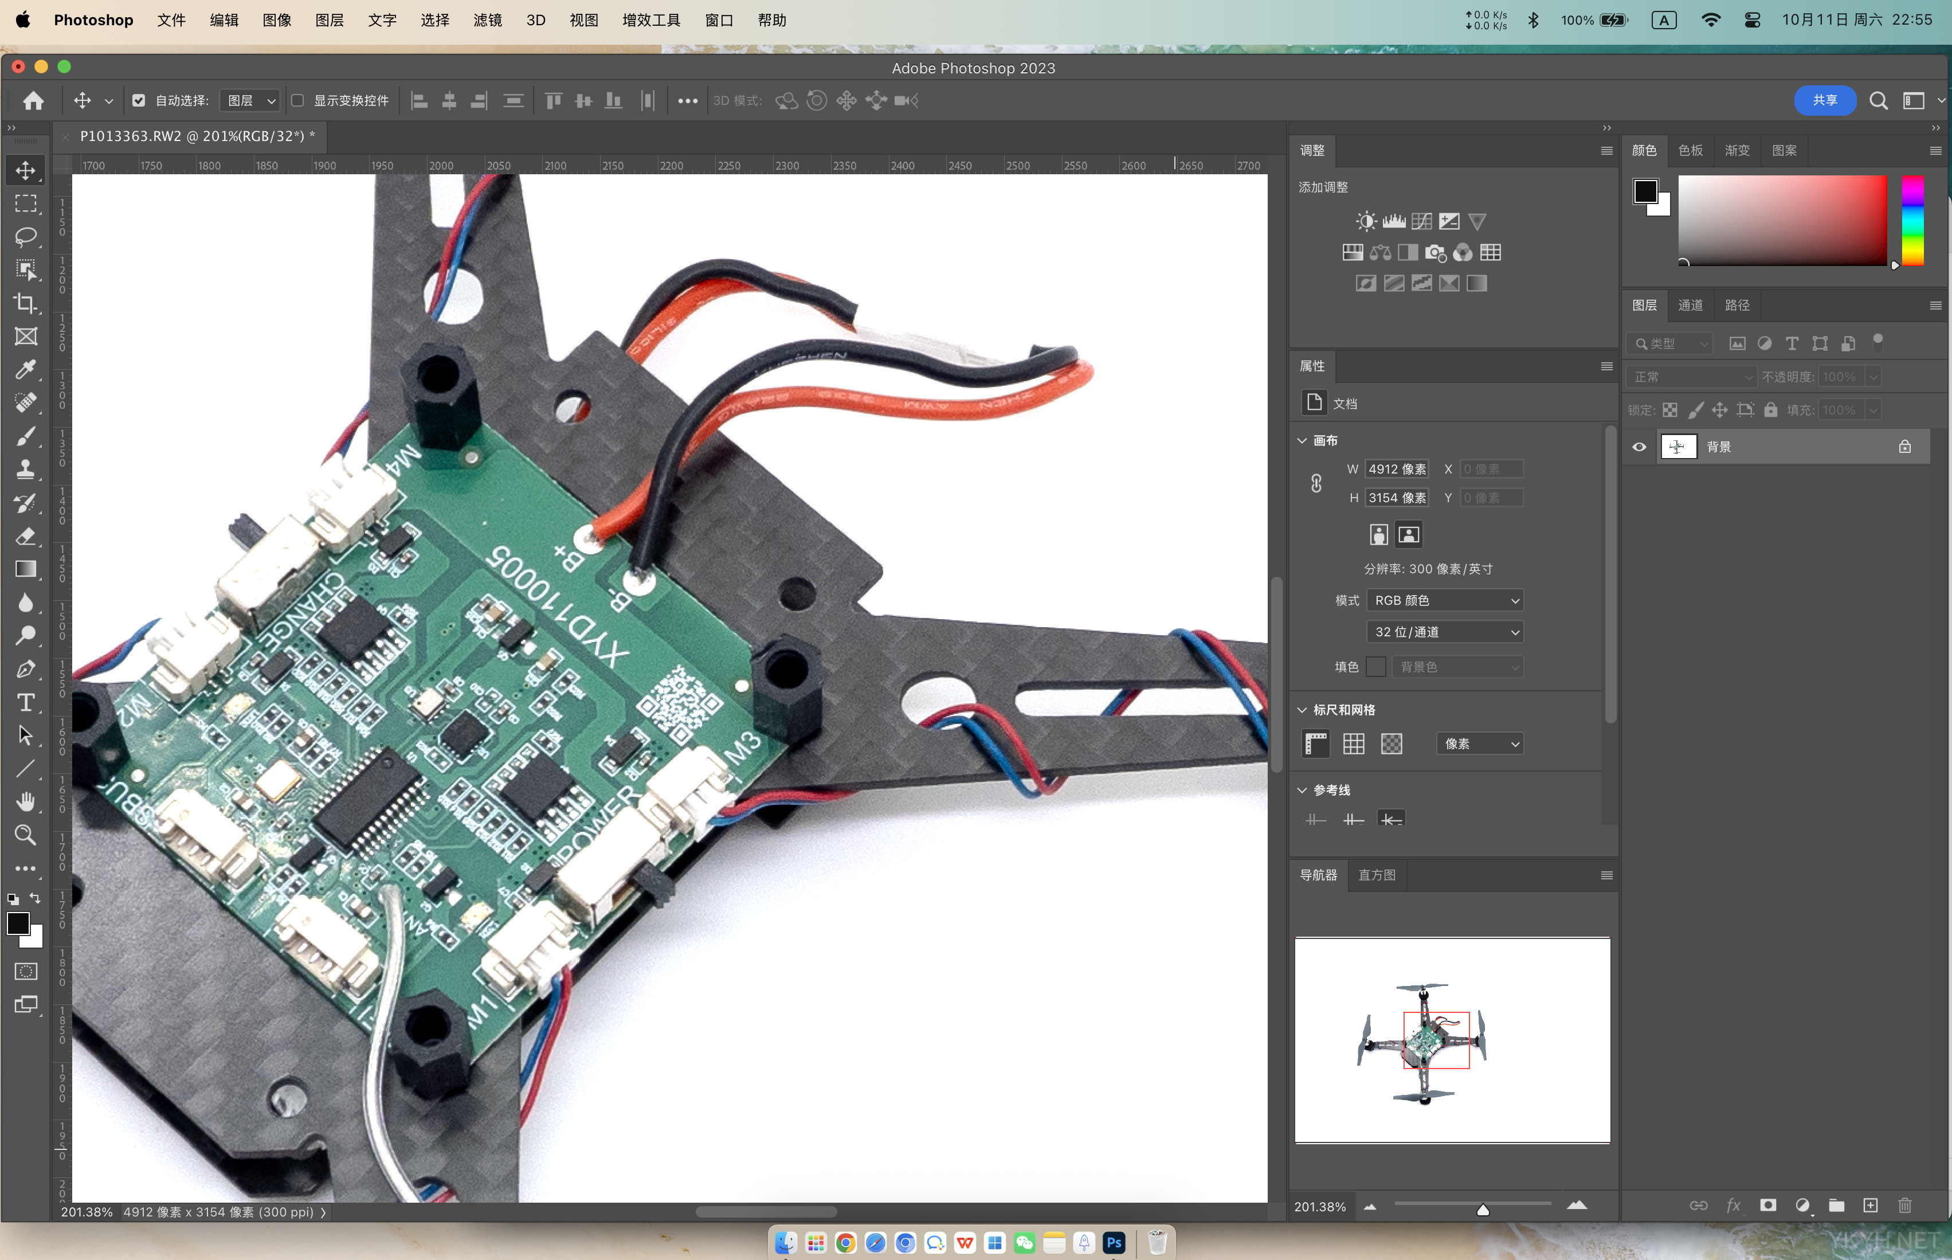Select the Pen tool
This screenshot has height=1260, width=1952.
click(26, 670)
